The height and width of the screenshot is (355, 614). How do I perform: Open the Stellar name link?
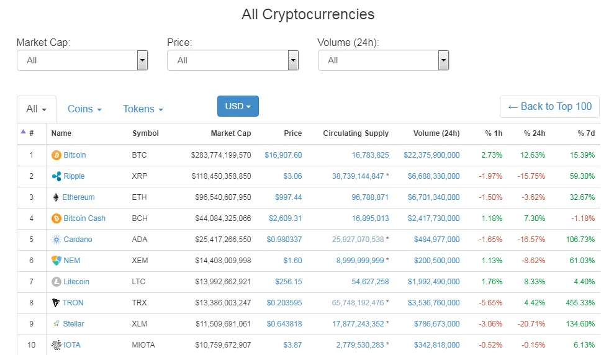tap(73, 324)
